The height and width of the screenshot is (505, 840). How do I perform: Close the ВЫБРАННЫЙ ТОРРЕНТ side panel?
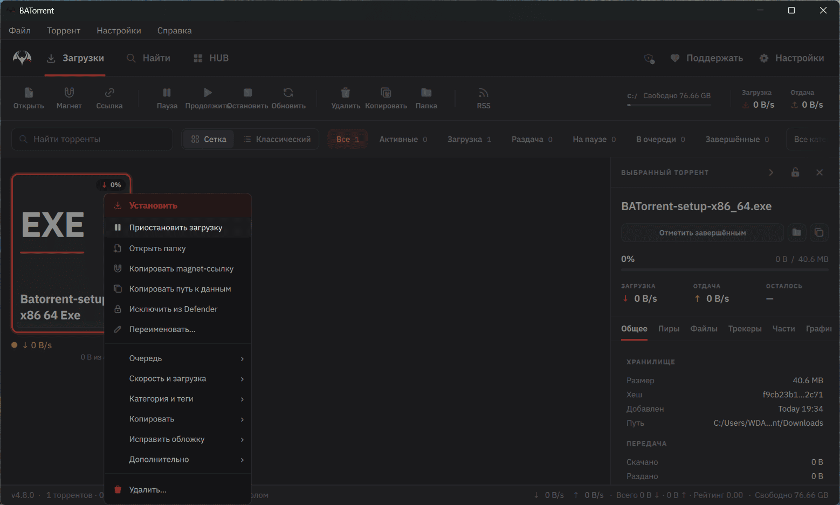point(820,172)
